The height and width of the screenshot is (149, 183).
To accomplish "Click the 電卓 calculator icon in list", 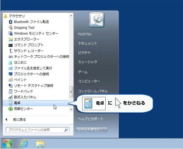I will click(x=10, y=103).
